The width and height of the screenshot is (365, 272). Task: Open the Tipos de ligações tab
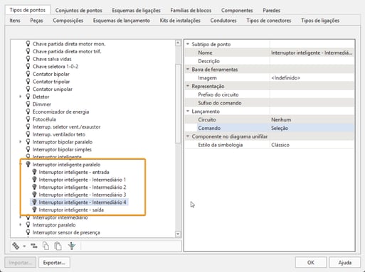click(x=320, y=21)
